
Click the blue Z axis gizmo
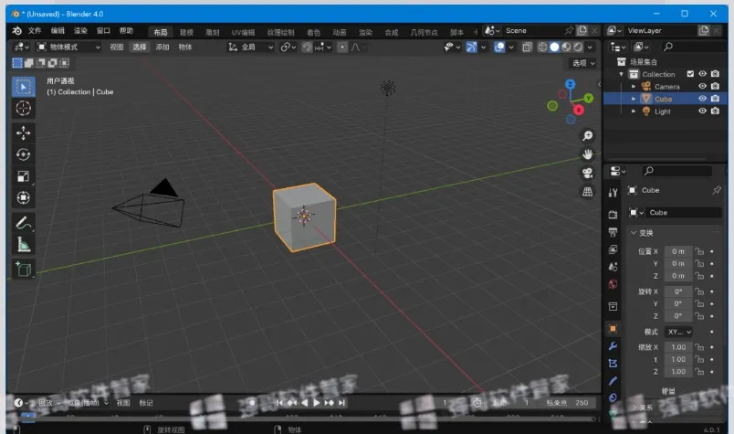570,84
